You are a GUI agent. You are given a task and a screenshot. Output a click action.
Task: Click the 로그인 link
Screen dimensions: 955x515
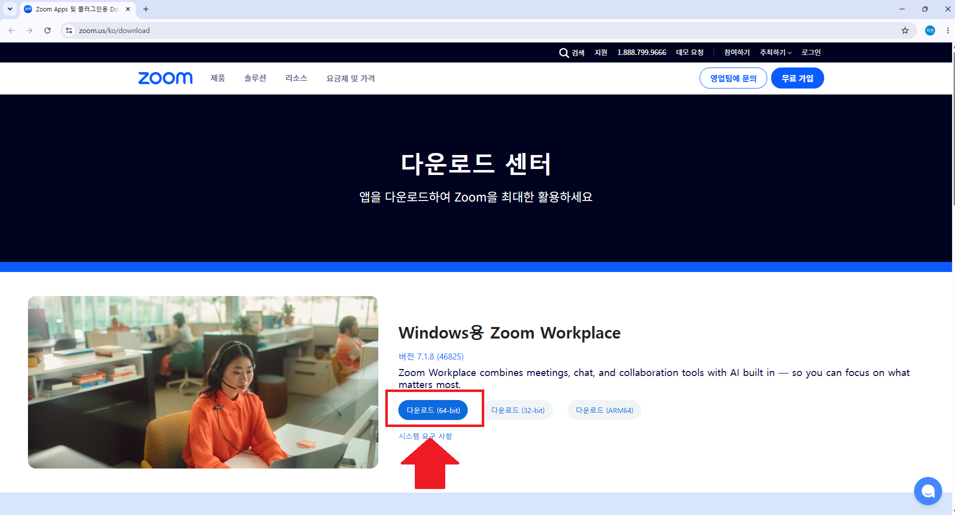pyautogui.click(x=811, y=52)
